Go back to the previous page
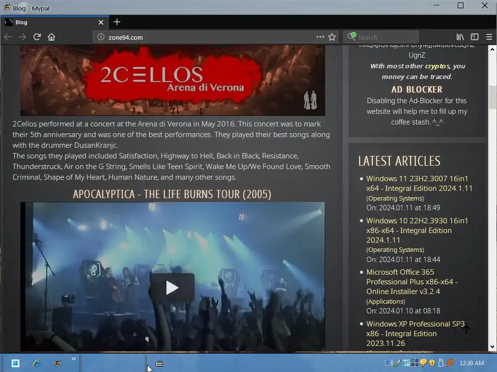The width and height of the screenshot is (497, 372). coord(8,37)
